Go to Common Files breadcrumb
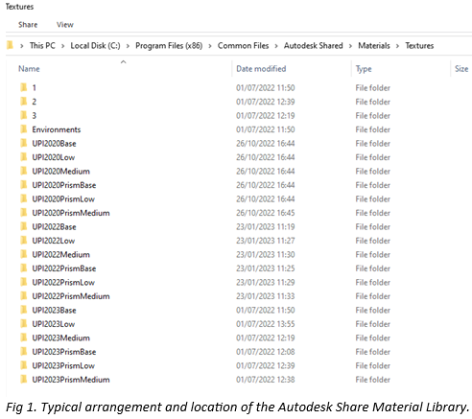This screenshot has width=472, height=419. coord(243,46)
